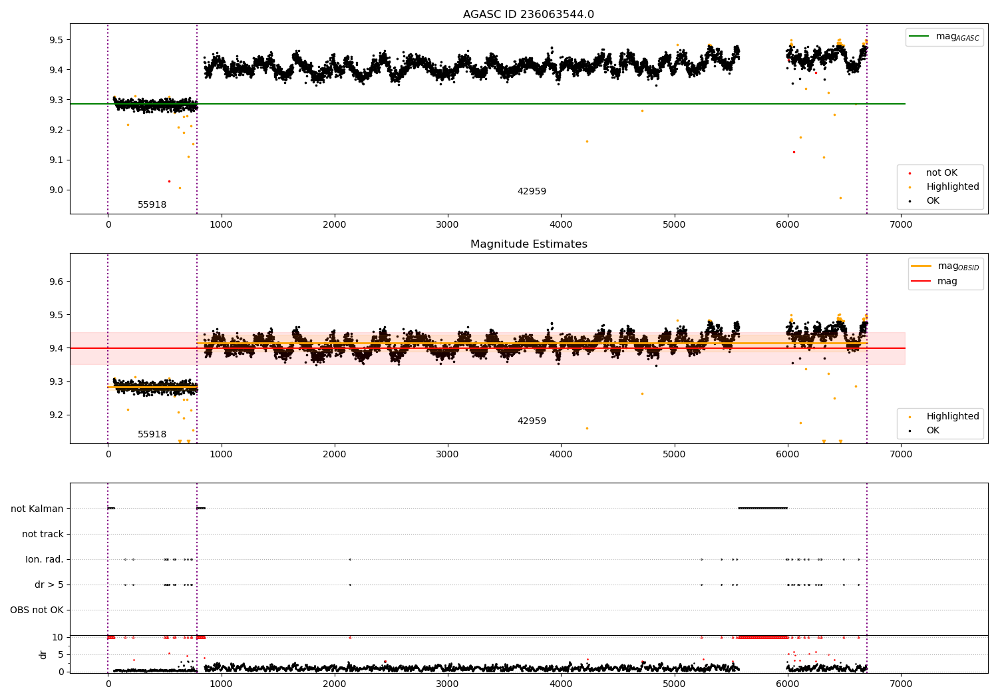This screenshot has height=699, width=998.
Task: Click the 9.2 y-tick on the top plot
Action: [x=56, y=130]
